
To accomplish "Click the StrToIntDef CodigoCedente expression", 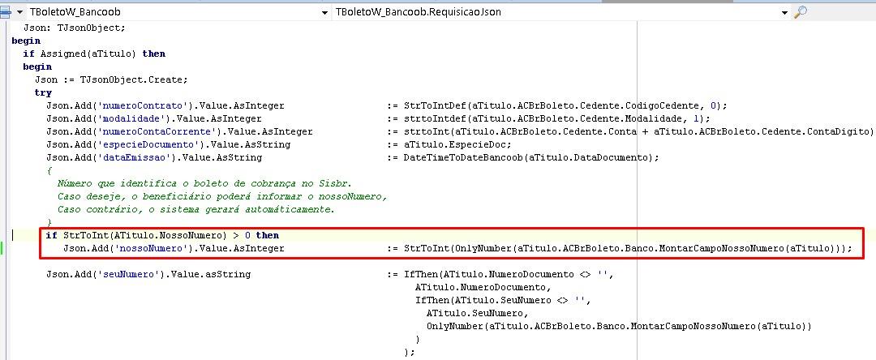I will (x=565, y=105).
